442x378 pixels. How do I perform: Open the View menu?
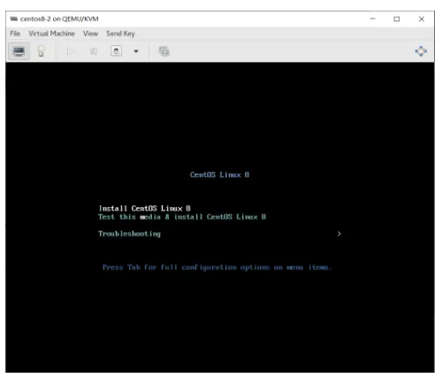pos(90,34)
